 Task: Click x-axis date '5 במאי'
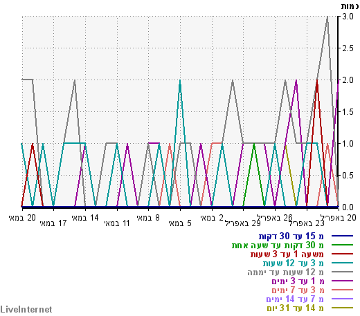click(x=180, y=223)
